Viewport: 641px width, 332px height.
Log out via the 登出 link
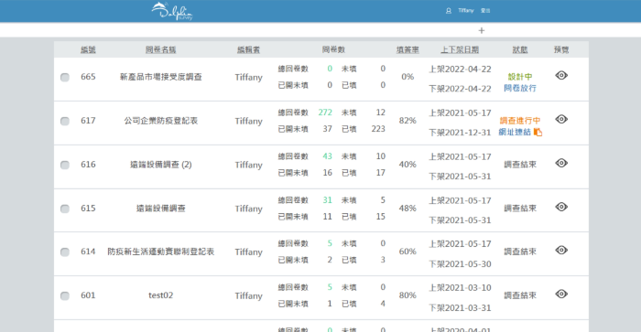tap(485, 11)
